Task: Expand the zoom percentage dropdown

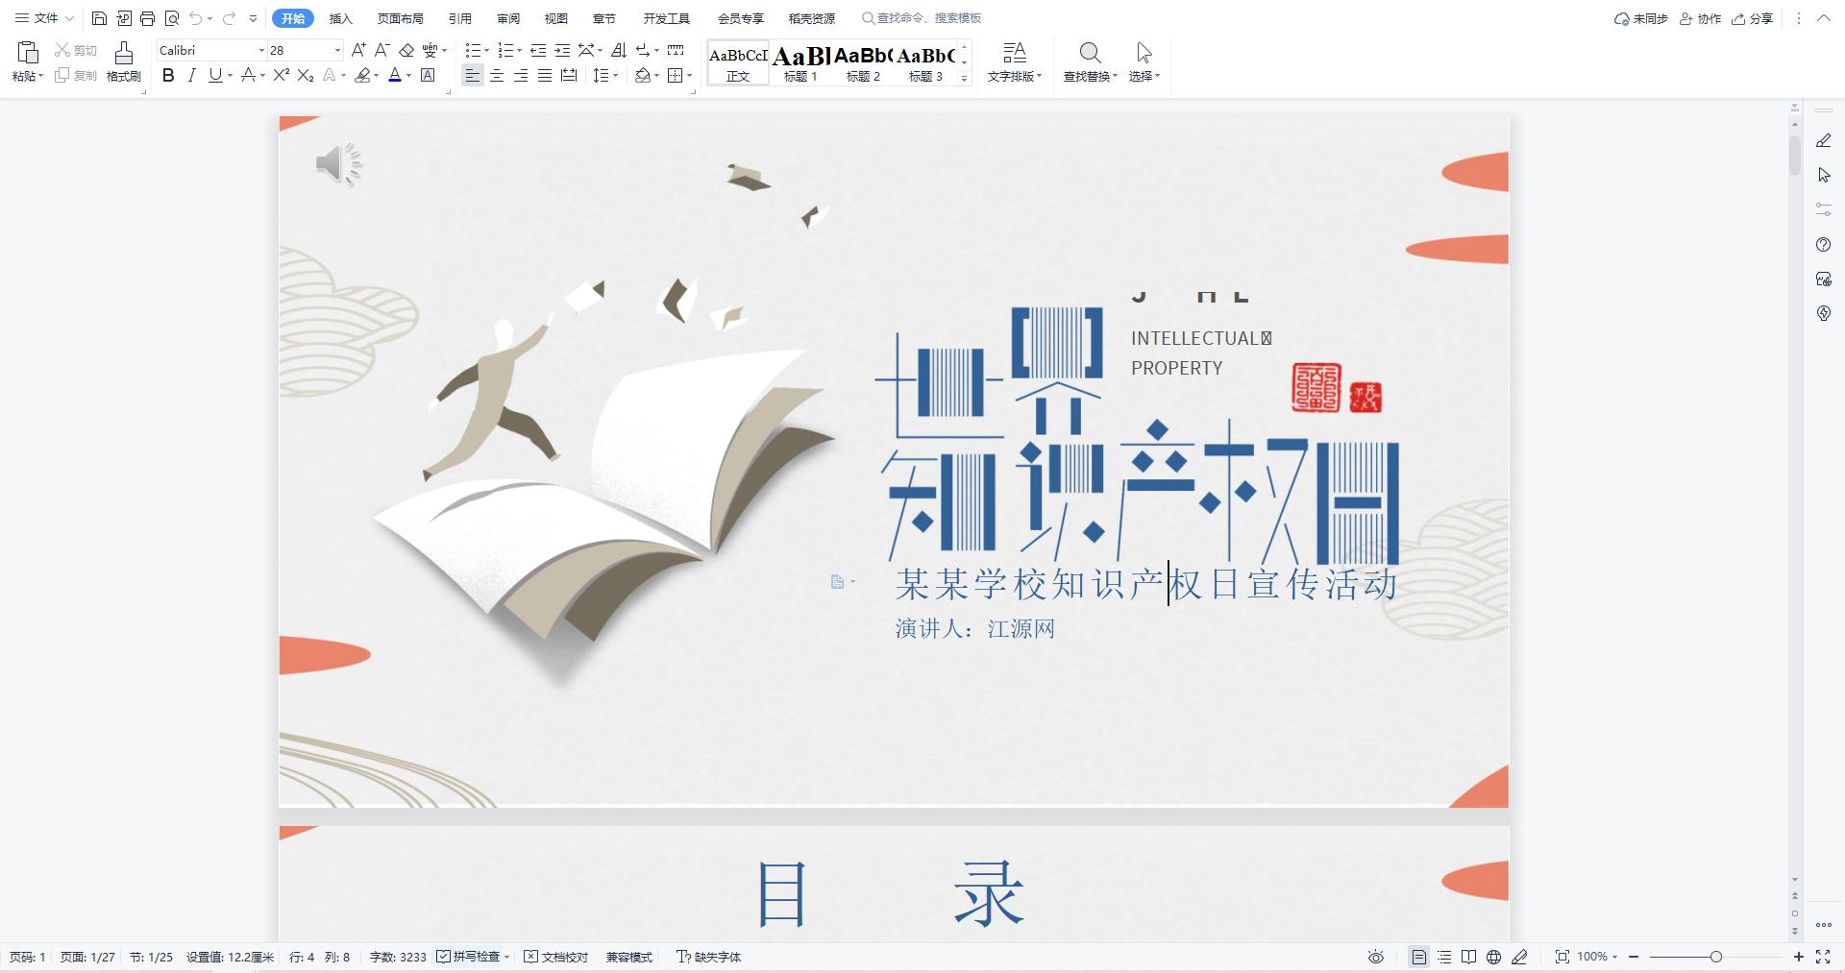Action: click(x=1612, y=957)
